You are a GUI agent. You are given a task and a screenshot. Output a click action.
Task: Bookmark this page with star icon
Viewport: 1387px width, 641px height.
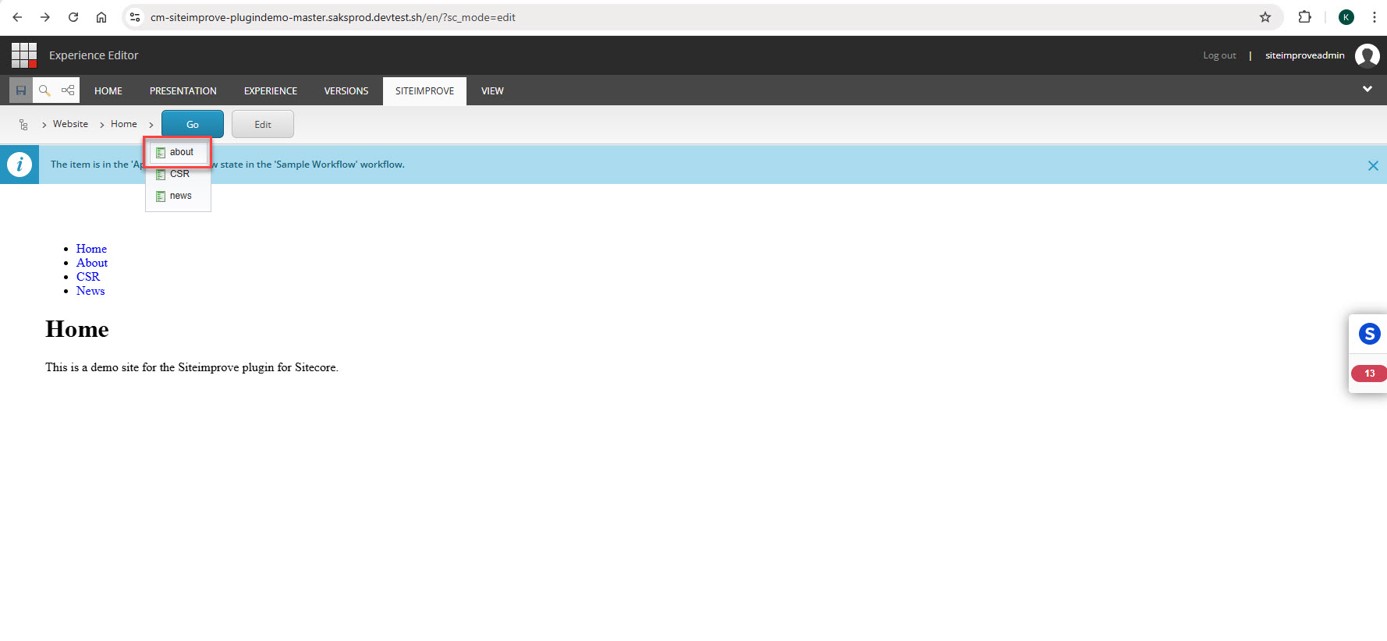pyautogui.click(x=1265, y=17)
